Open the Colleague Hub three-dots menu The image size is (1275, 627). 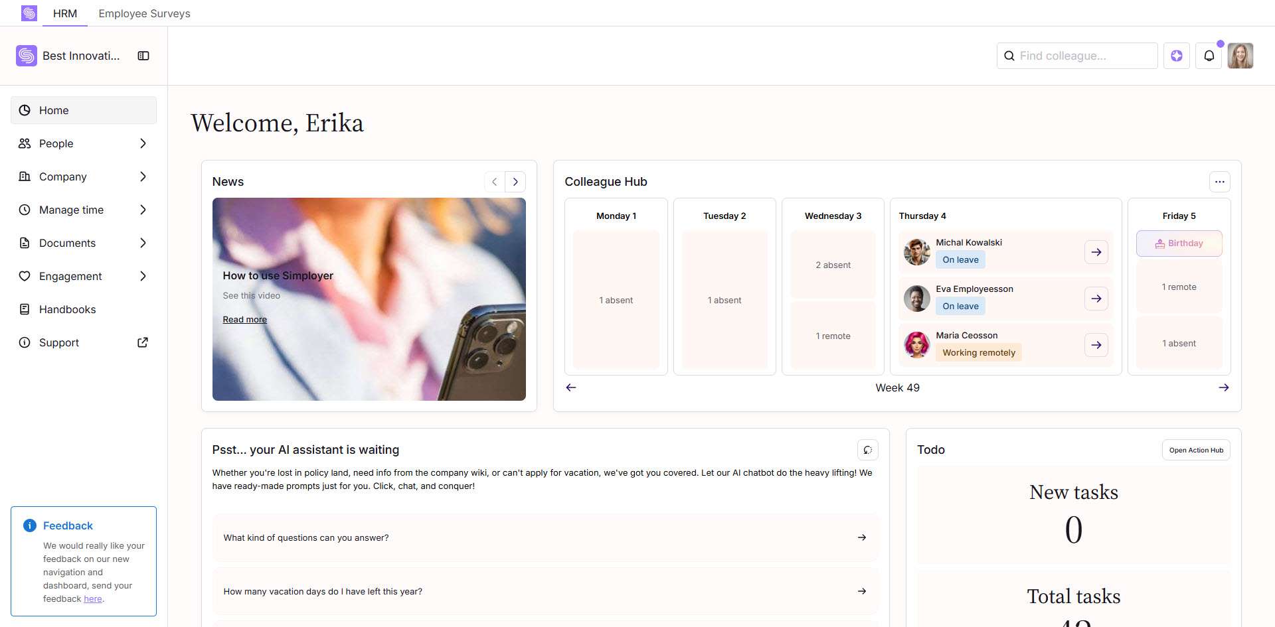click(x=1219, y=182)
